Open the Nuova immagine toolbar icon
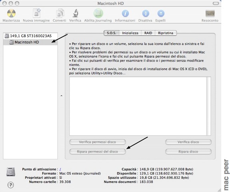This screenshot has height=192, width=230. tap(36, 13)
